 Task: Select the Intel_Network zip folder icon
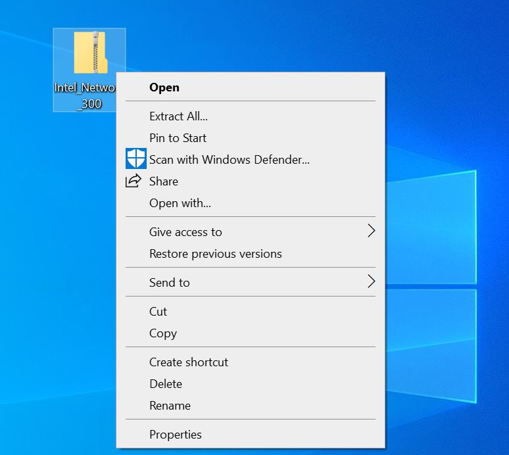coord(89,53)
